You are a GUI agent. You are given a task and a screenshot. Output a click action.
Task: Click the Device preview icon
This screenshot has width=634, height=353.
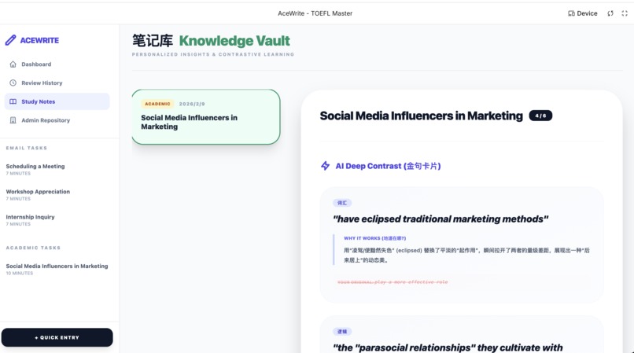coord(571,13)
